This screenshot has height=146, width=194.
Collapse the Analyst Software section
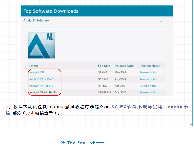tap(161, 21)
